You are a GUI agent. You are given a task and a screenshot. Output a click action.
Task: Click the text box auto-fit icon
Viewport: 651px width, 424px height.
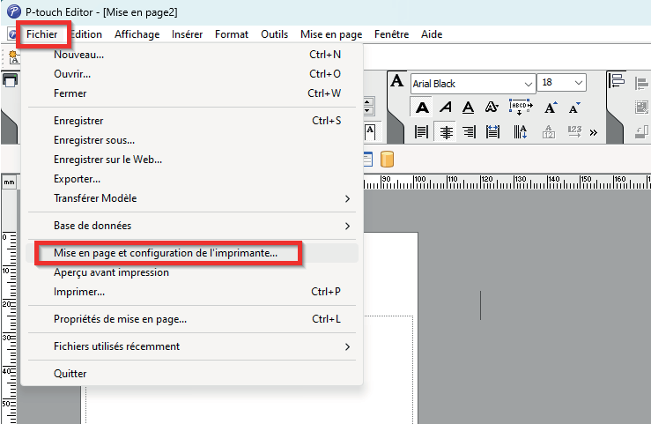point(521,108)
